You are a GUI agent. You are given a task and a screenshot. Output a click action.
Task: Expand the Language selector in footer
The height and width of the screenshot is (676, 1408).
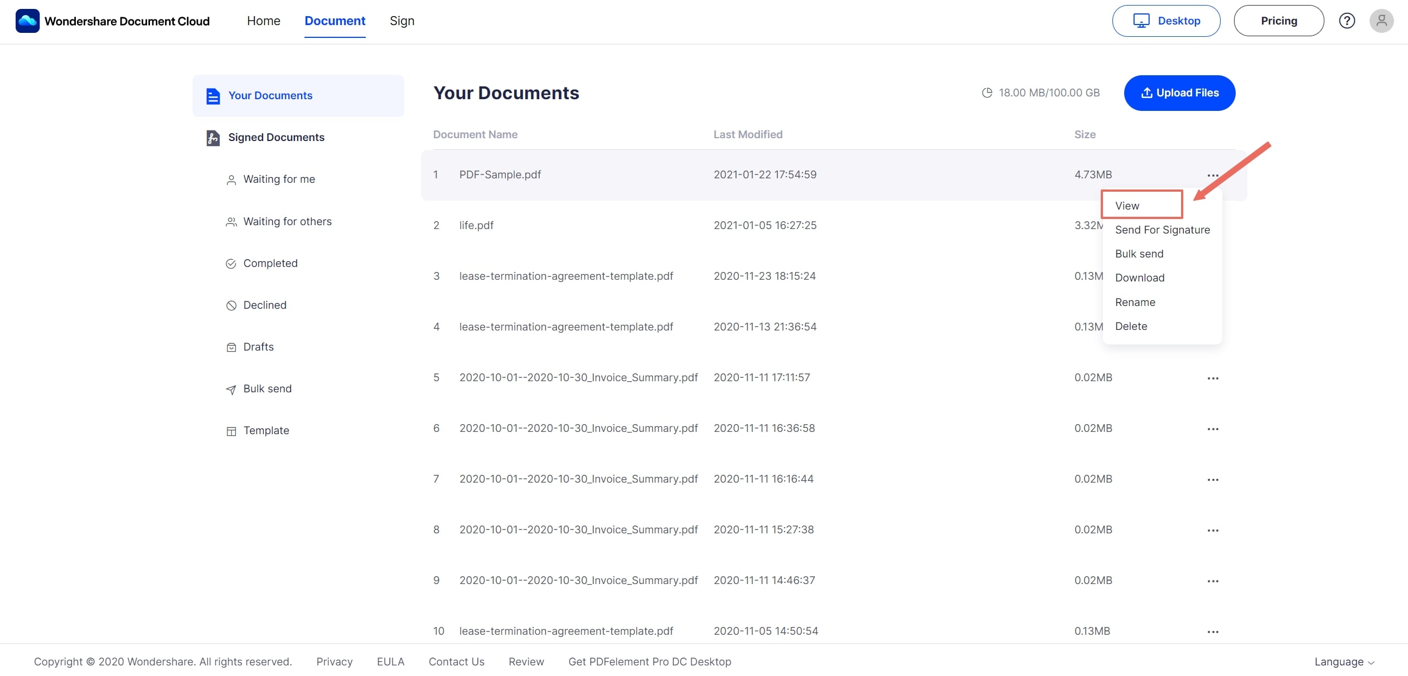click(1344, 662)
